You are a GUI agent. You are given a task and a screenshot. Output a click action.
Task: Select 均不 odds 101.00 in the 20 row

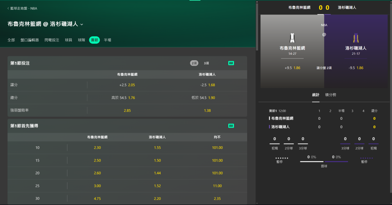point(217,173)
